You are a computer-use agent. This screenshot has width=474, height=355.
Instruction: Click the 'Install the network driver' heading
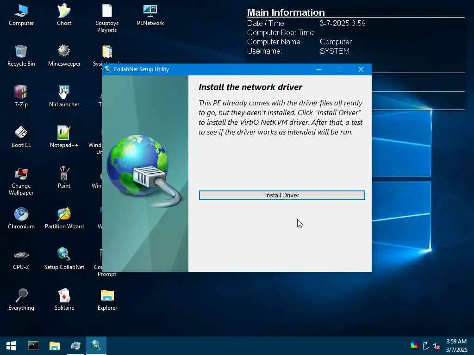(250, 87)
